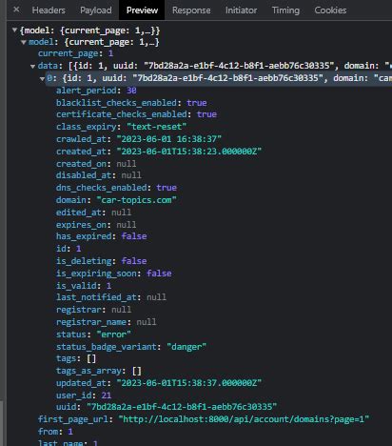Select created_at timestamp value
Screen dimensions: 392x446
(x=189, y=152)
